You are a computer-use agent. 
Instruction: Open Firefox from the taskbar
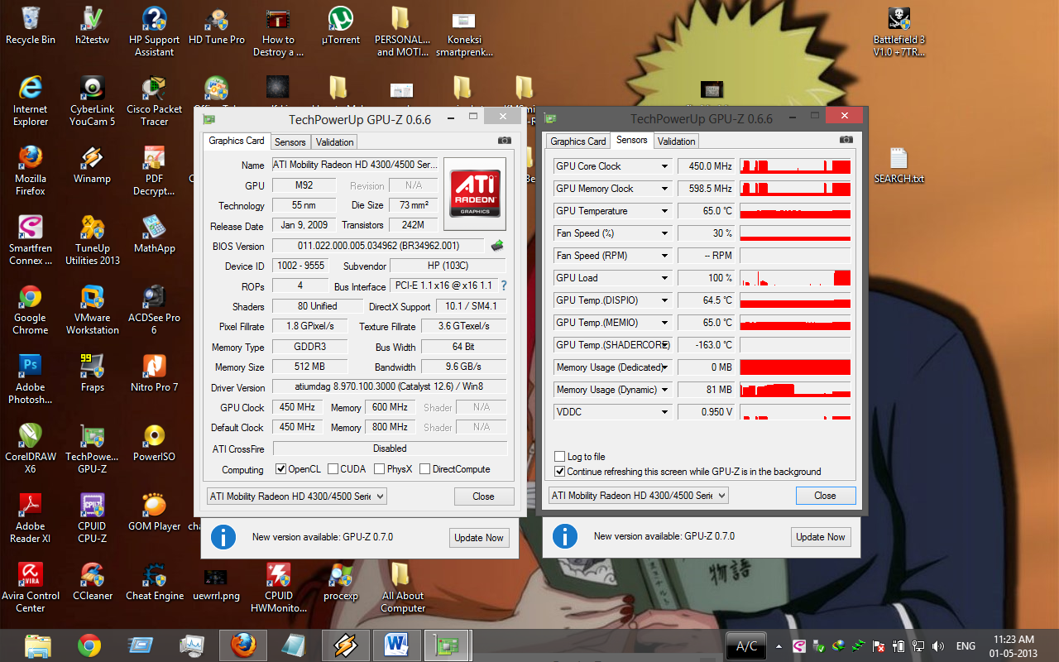click(x=243, y=645)
